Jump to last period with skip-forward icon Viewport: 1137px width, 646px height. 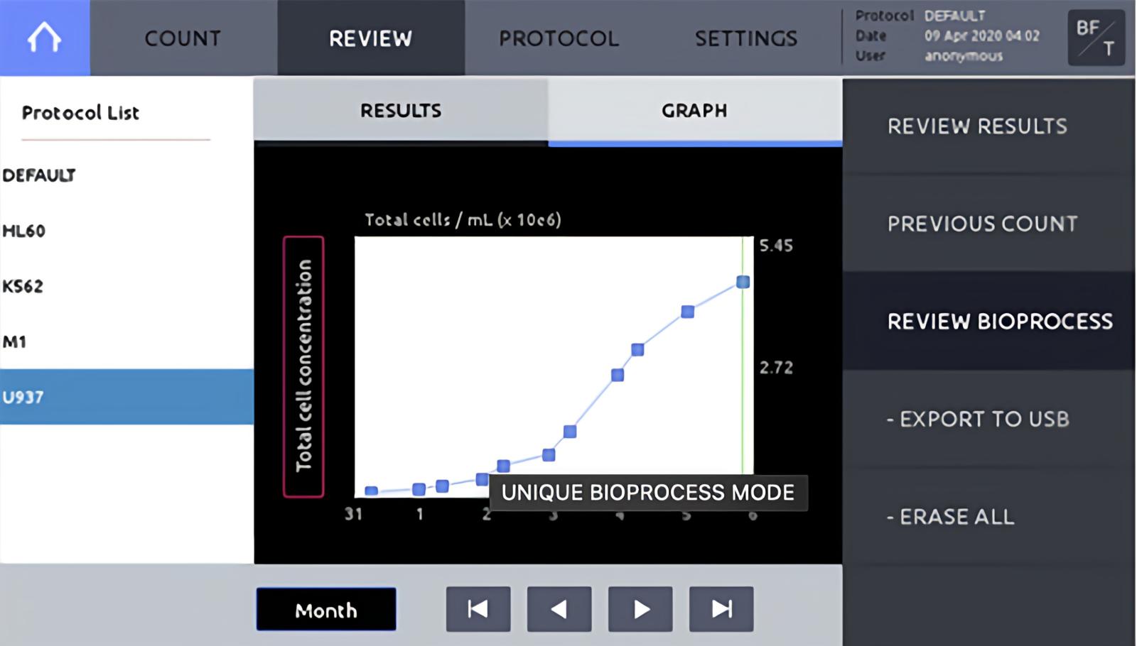coord(721,609)
